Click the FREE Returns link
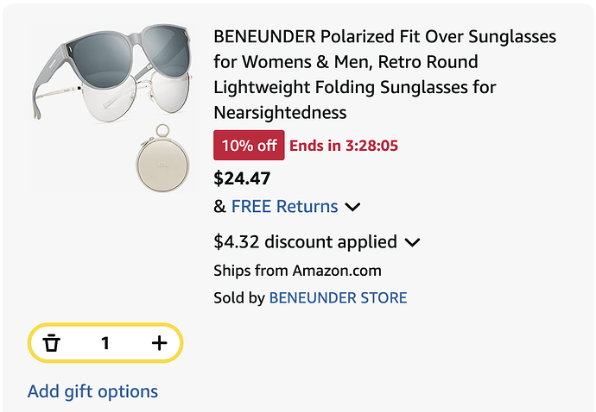The width and height of the screenshot is (596, 412). coord(284,206)
